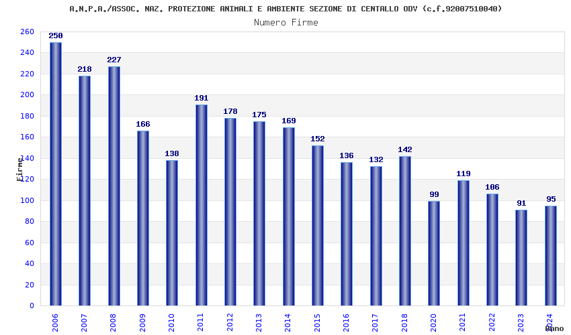
Task: Click the 2023 bar labeled 91
Action: 521,258
